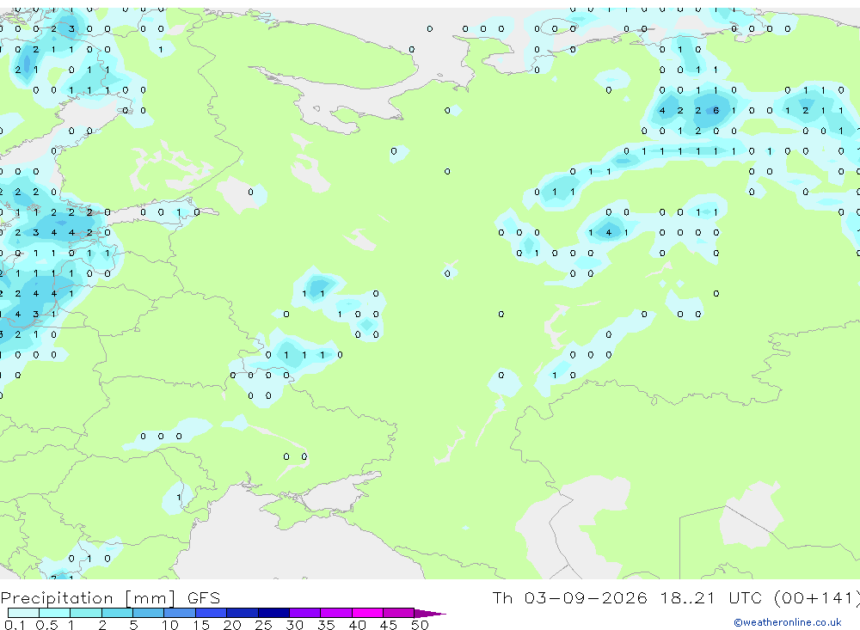860x630 pixels.
Task: Click the legend label 50
Action: pyautogui.click(x=420, y=625)
